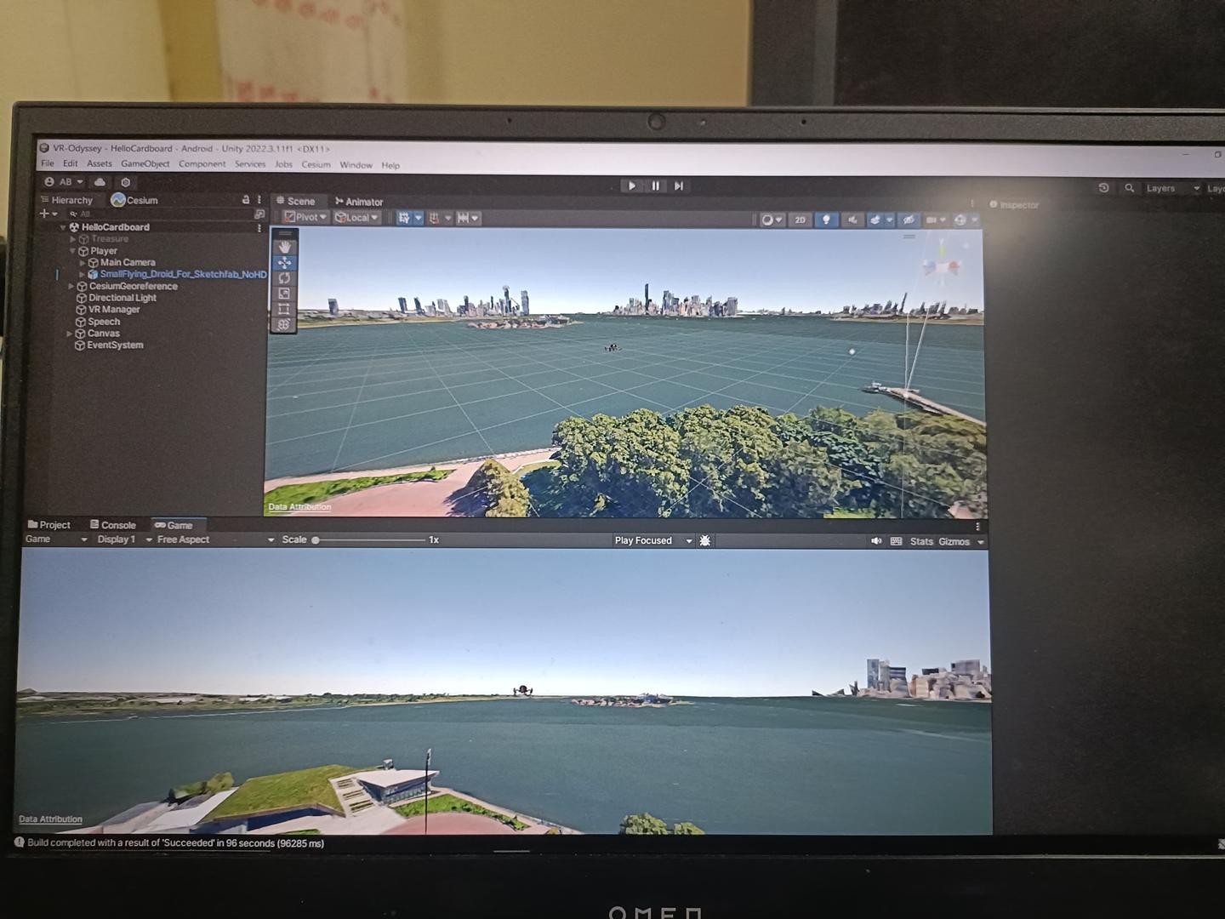Open the Play Focused dropdown
The height and width of the screenshot is (919, 1225).
coord(652,540)
